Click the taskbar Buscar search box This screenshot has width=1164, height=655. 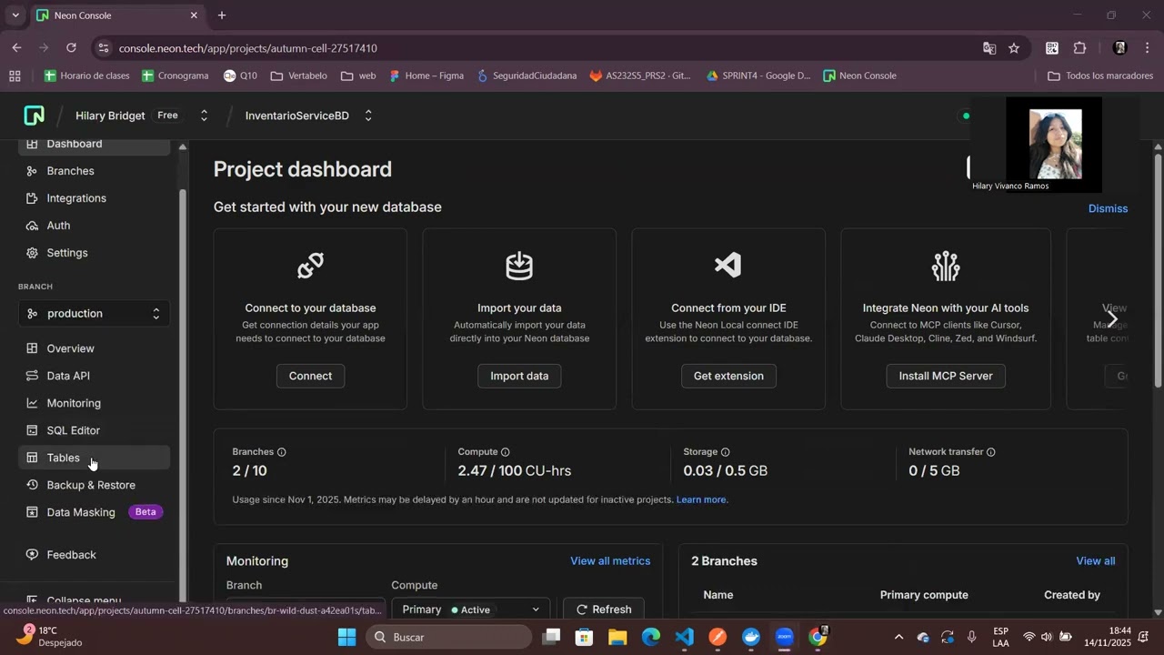click(x=449, y=637)
